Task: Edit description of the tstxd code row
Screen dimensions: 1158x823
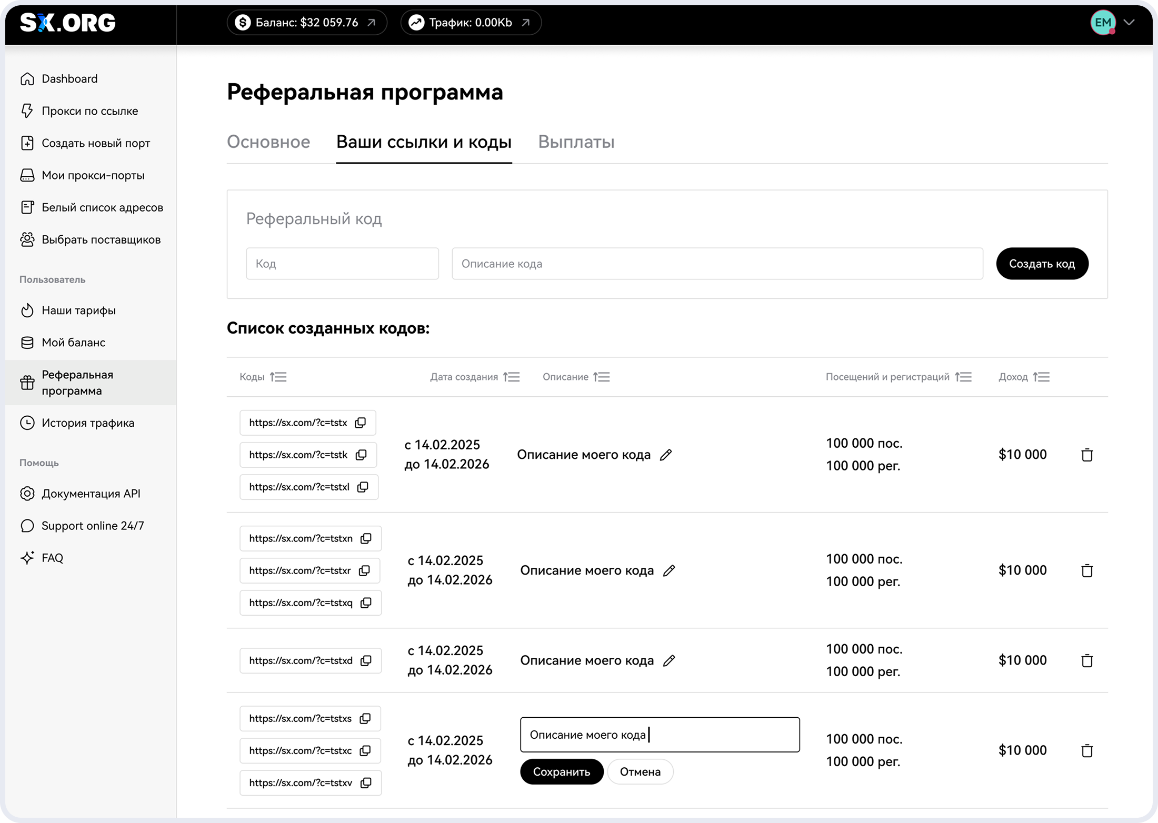Action: [669, 660]
